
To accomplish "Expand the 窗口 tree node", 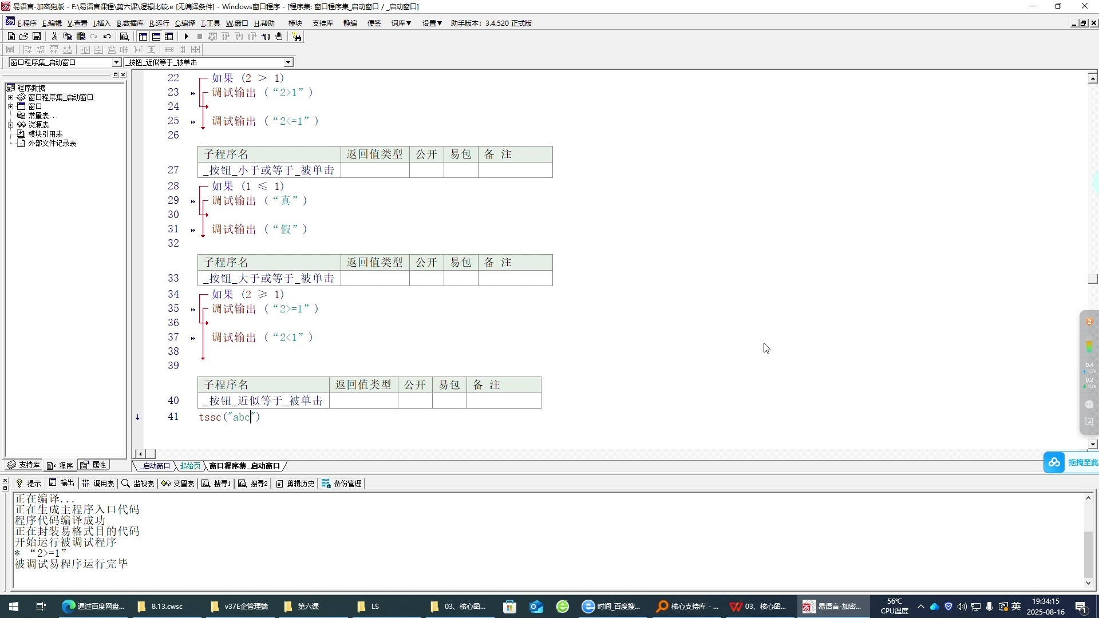I will point(10,106).
